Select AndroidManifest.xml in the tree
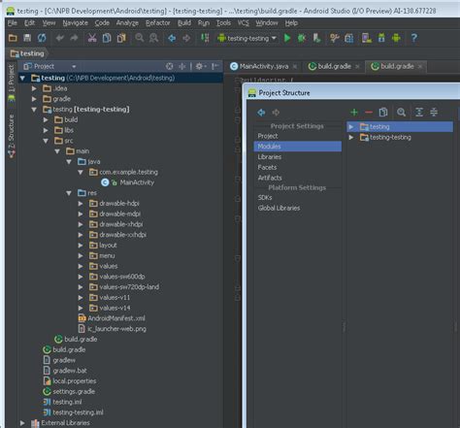 [x=116, y=318]
